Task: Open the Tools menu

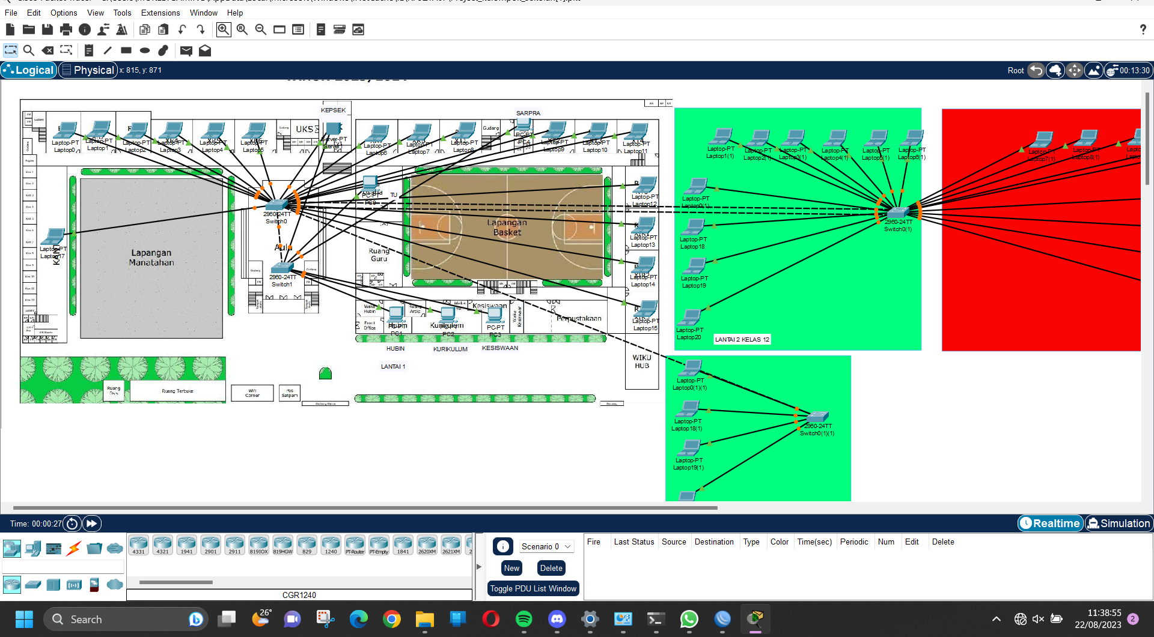Action: [122, 13]
